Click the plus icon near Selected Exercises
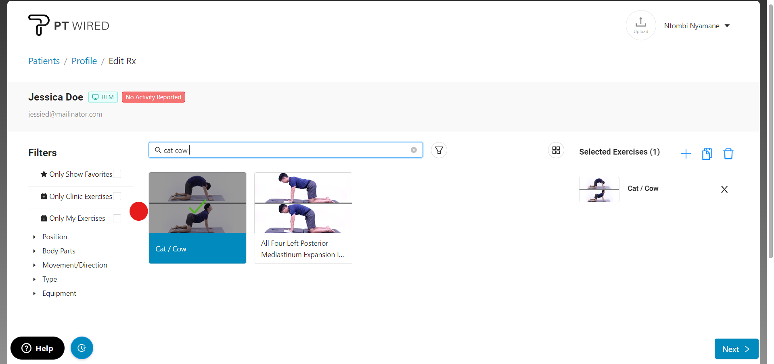 [686, 153]
